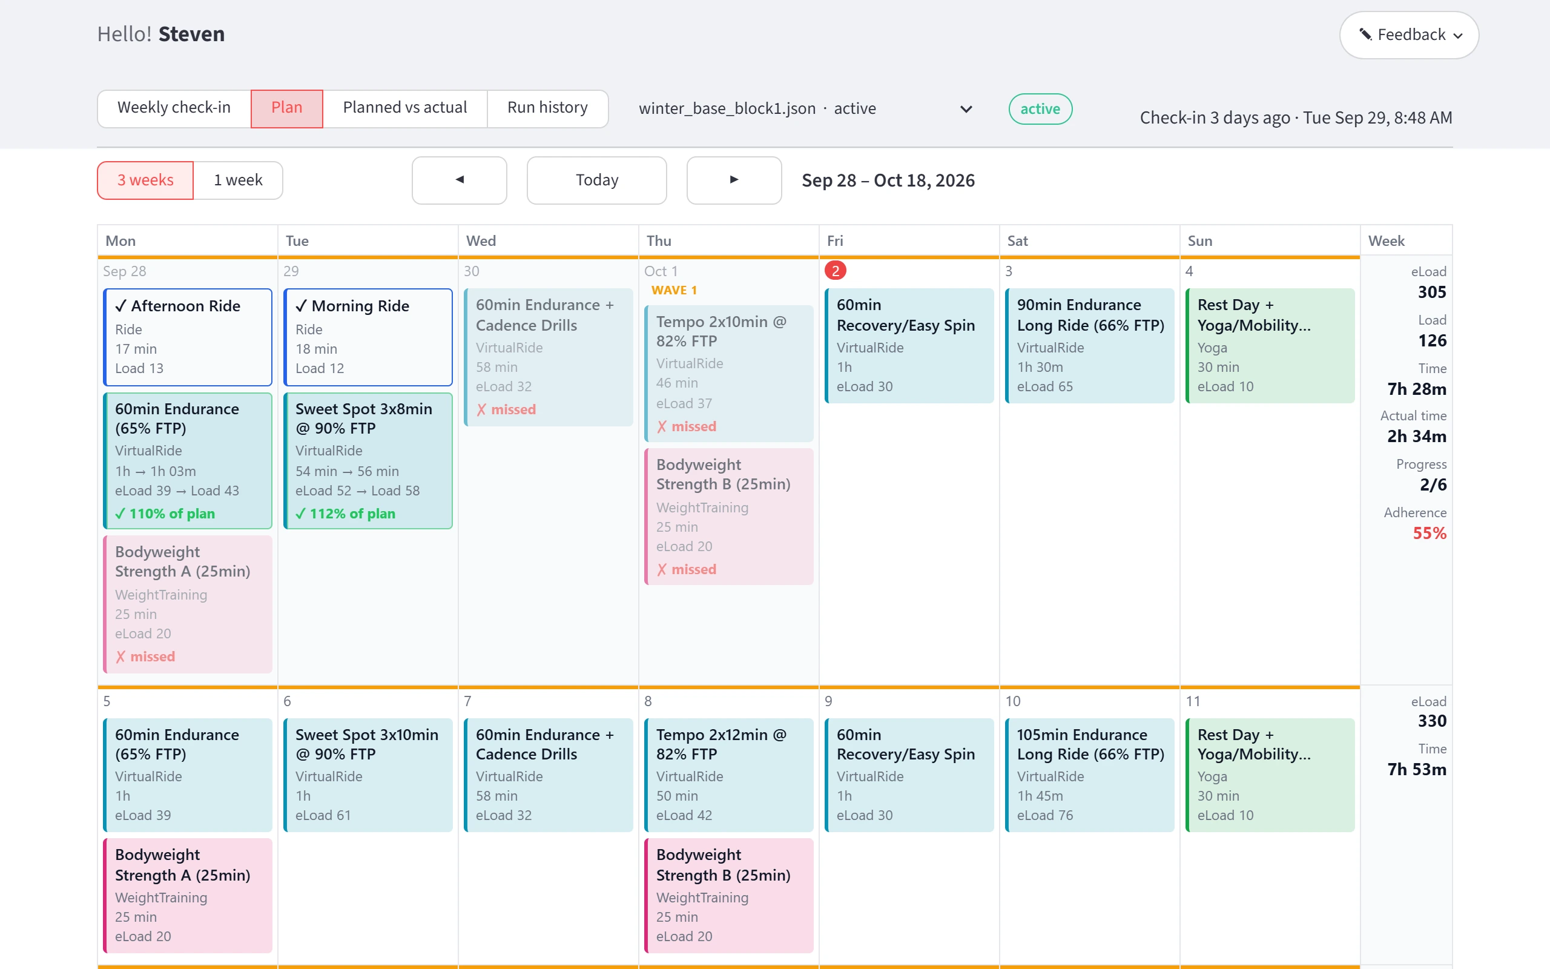This screenshot has height=969, width=1550.
Task: Open missed Tempo 2x10min workout
Action: coord(729,374)
